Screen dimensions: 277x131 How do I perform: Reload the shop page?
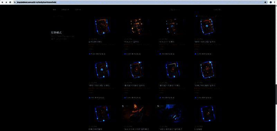click(10, 2)
